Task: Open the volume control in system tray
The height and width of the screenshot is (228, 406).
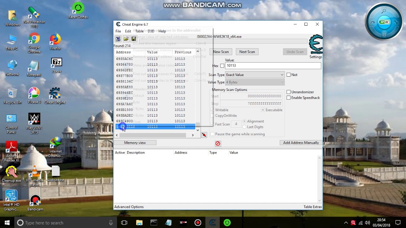Action: click(367, 223)
